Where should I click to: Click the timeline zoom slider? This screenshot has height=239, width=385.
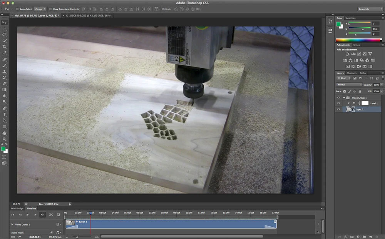coord(82,237)
